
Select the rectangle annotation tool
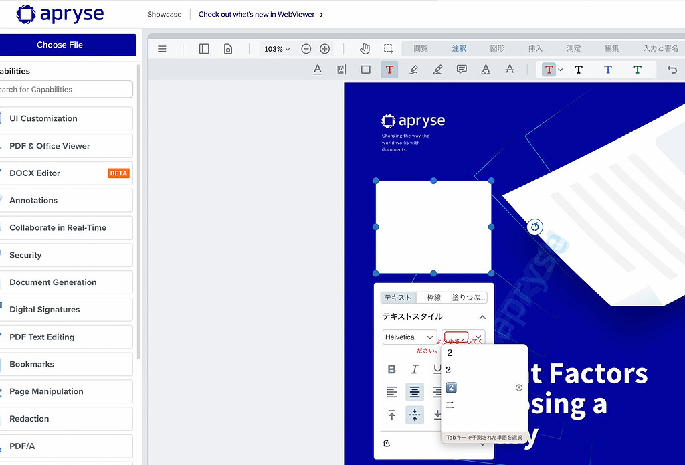click(x=365, y=70)
